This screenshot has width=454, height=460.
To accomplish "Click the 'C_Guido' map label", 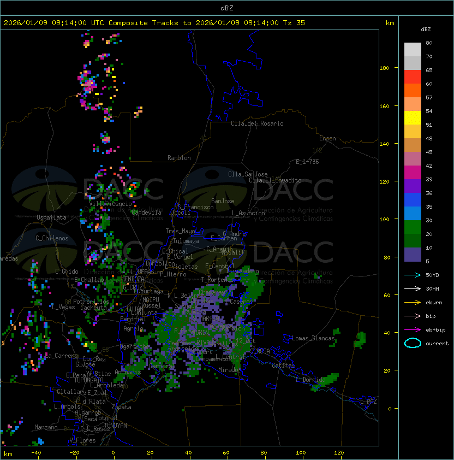I will coord(67,272).
